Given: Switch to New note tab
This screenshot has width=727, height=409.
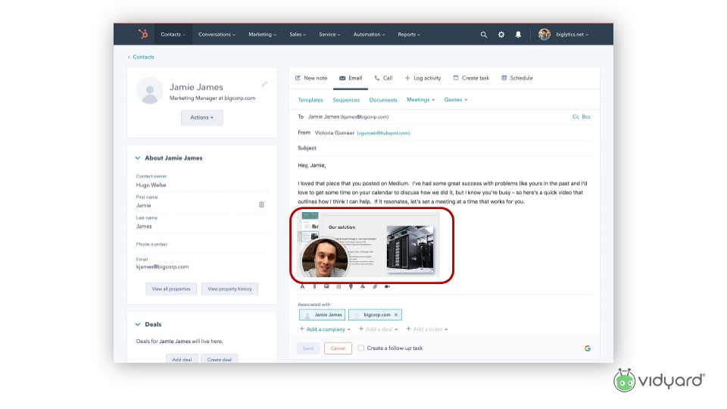Looking at the screenshot, I should [x=311, y=78].
